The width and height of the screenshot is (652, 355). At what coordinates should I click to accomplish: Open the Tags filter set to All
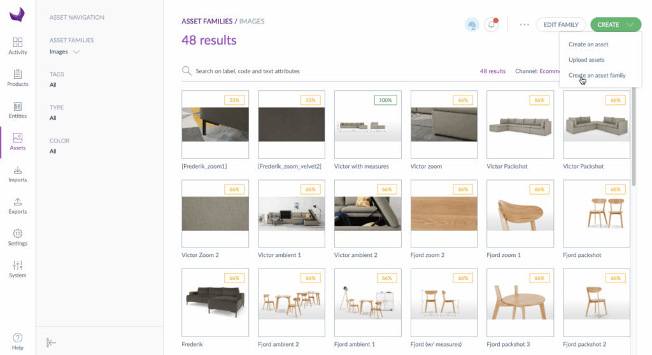pyautogui.click(x=53, y=85)
